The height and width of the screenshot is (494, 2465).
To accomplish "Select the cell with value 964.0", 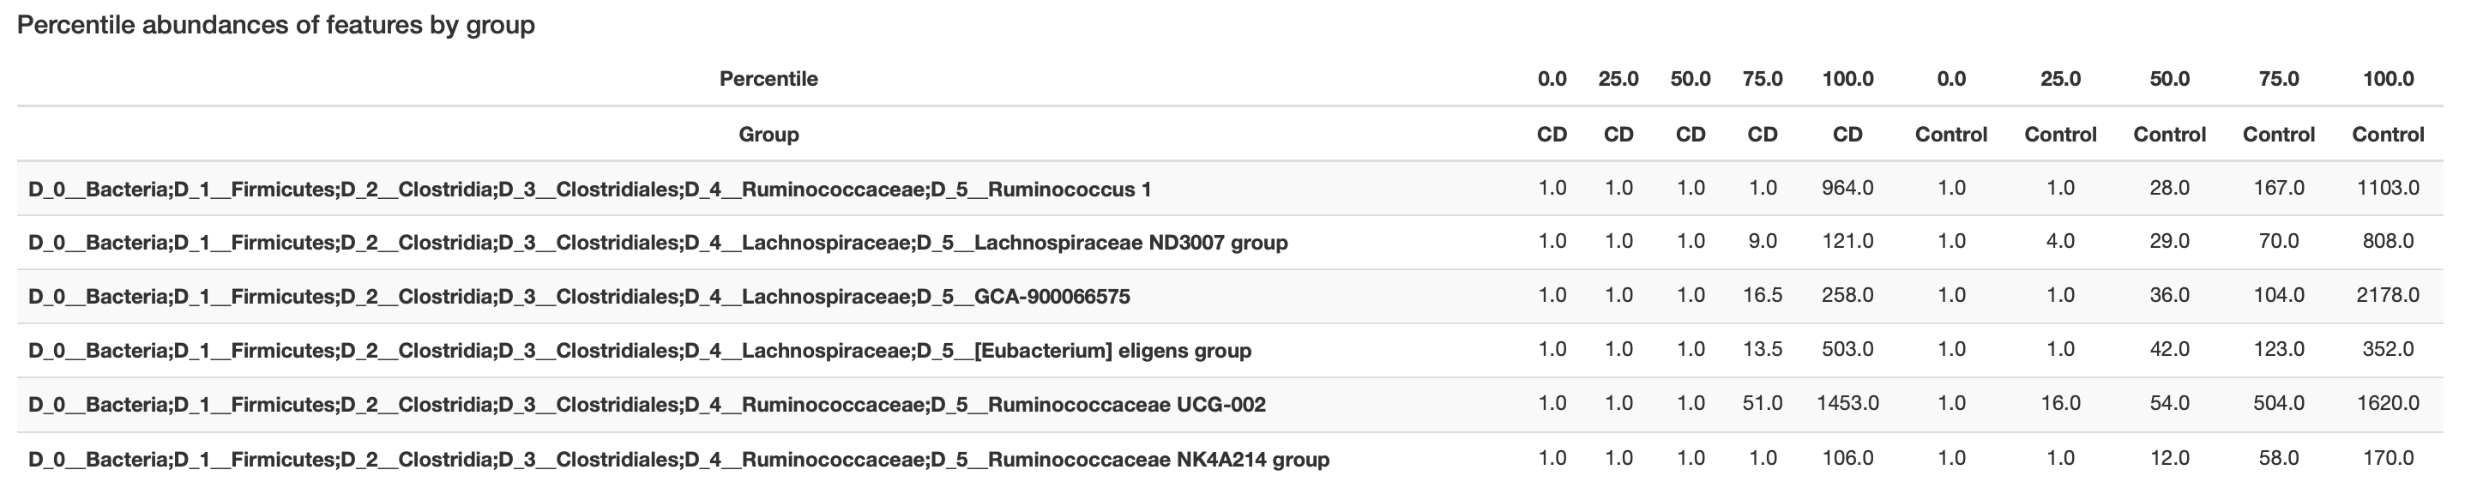I will 1847,189.
